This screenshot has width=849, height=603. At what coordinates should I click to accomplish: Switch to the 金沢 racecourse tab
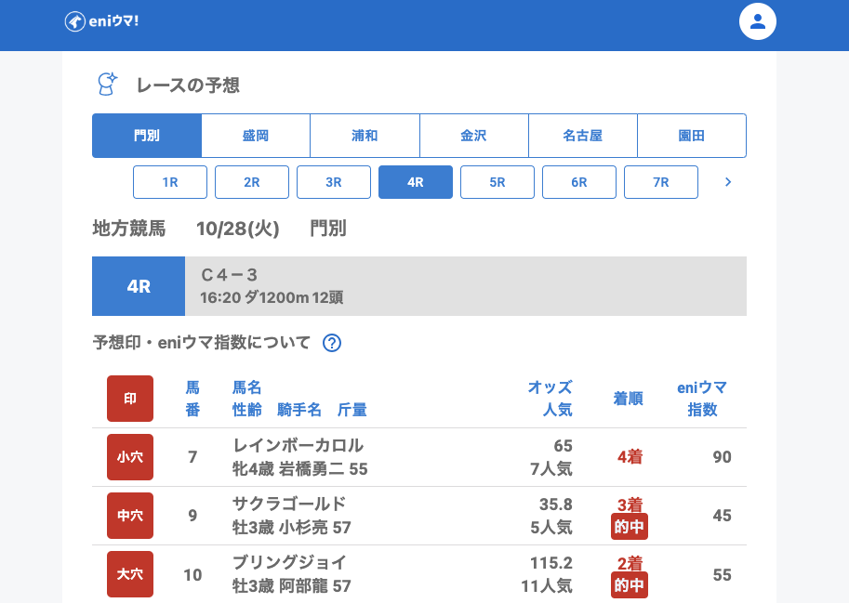(473, 136)
